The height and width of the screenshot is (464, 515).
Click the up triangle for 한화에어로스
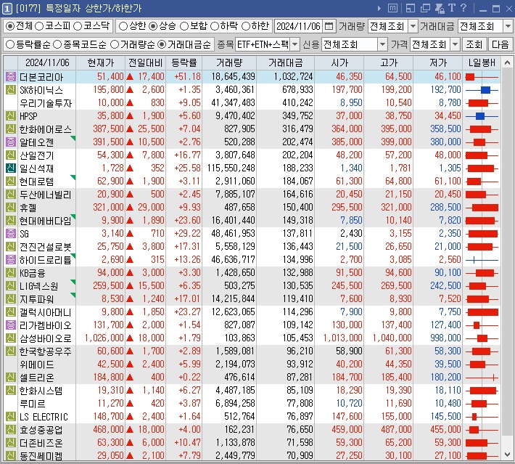130,129
